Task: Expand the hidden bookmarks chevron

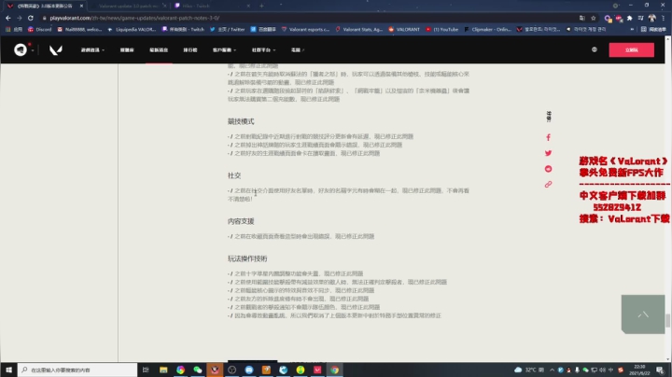Action: pyautogui.click(x=632, y=29)
